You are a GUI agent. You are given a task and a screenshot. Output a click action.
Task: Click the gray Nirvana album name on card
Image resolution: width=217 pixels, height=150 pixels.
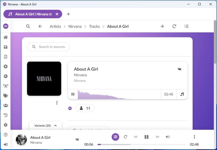(x=80, y=81)
